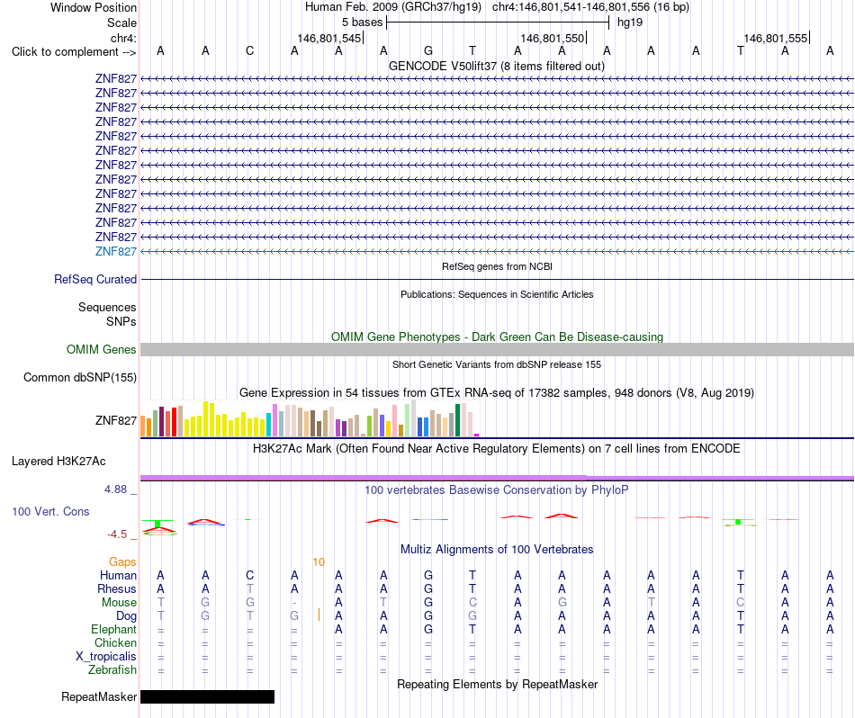Click the GTEx tissue expression bar chart
This screenshot has width=855, height=718.
click(x=310, y=418)
